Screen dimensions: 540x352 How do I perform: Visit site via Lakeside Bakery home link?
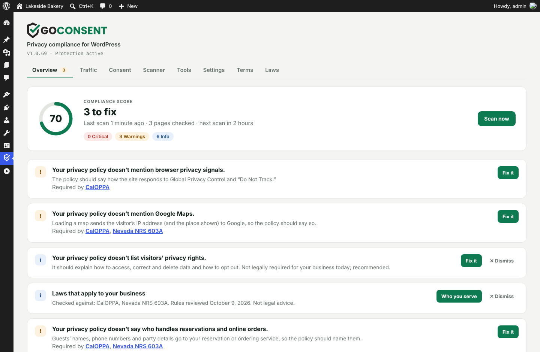click(x=40, y=6)
